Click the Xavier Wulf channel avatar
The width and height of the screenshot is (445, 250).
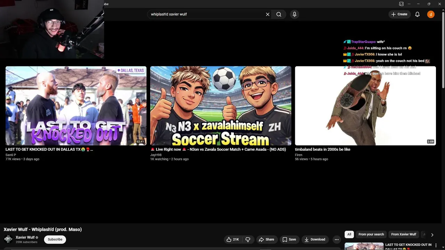pyautogui.click(x=8, y=239)
